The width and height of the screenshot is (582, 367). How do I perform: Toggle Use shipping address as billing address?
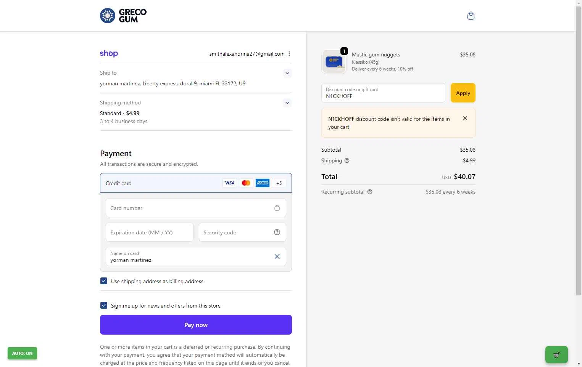coord(104,281)
